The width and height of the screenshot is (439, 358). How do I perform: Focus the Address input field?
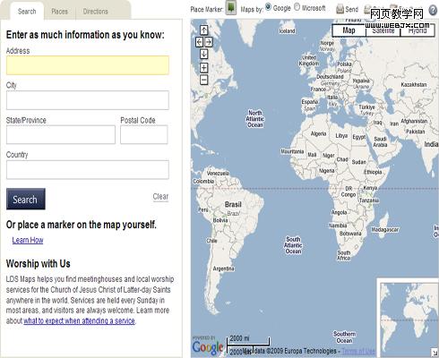click(x=88, y=65)
